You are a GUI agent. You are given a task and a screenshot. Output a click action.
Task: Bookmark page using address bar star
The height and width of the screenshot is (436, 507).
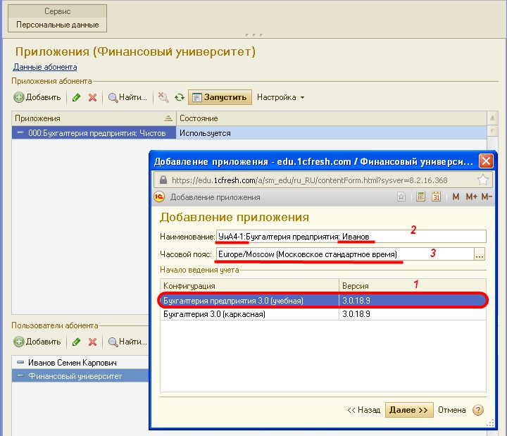click(483, 180)
